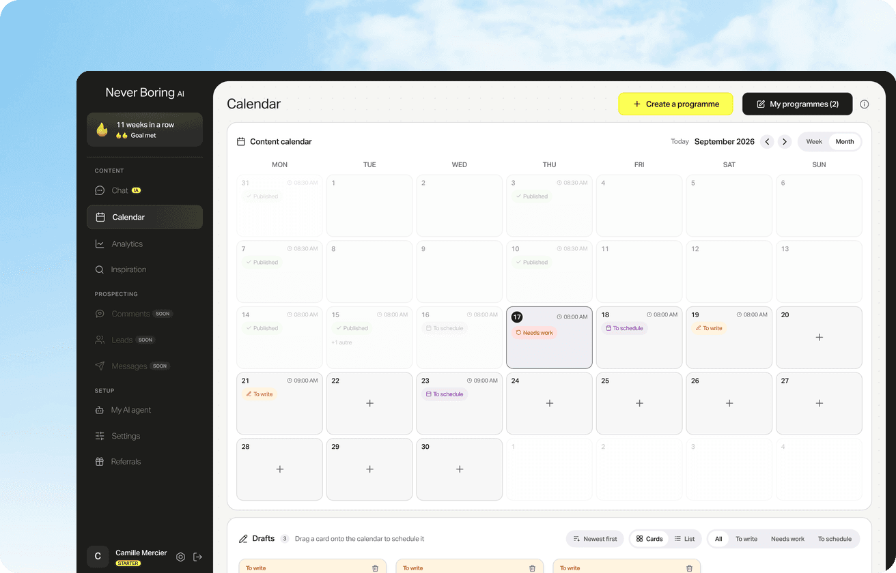Open the To write post on day 19
This screenshot has width=896, height=573.
(709, 328)
